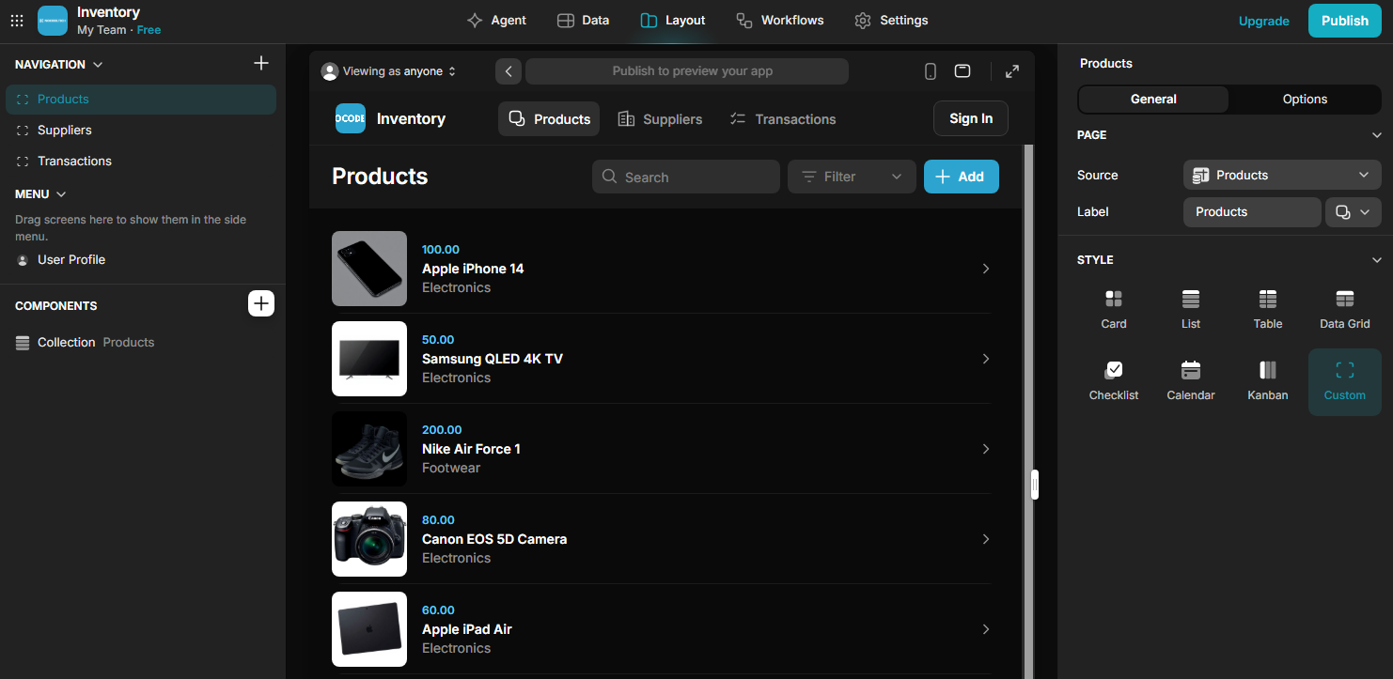This screenshot has height=679, width=1393.
Task: Open the Transactions tab in app preview
Action: click(783, 119)
